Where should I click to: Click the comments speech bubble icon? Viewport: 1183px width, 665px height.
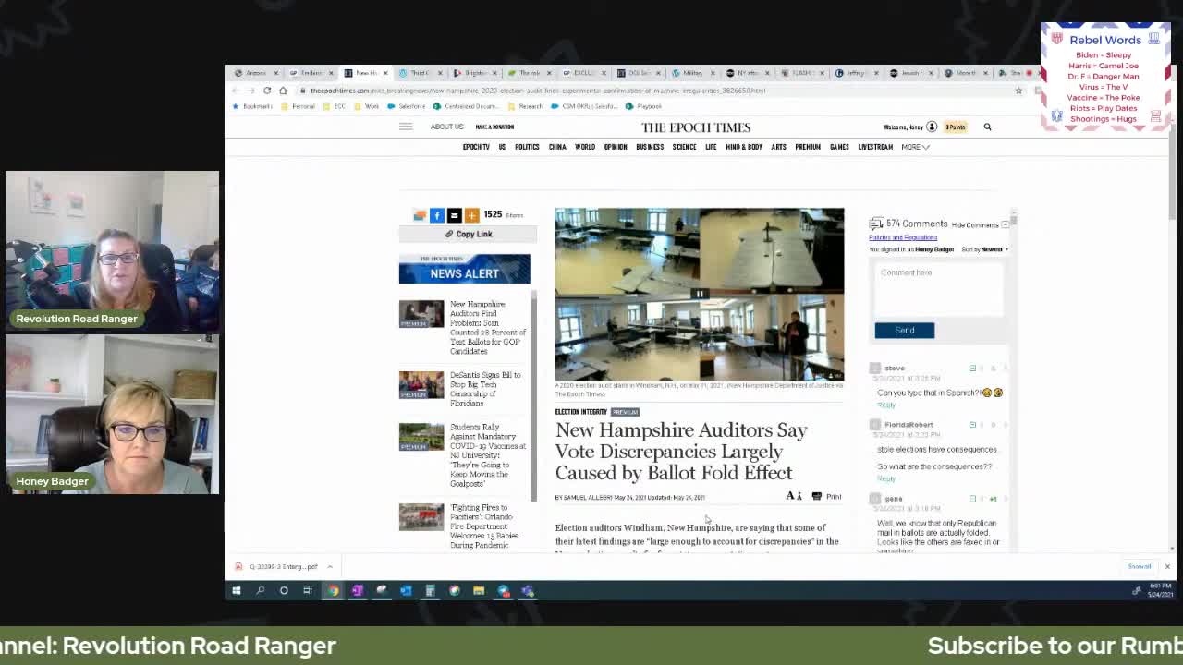tap(876, 224)
